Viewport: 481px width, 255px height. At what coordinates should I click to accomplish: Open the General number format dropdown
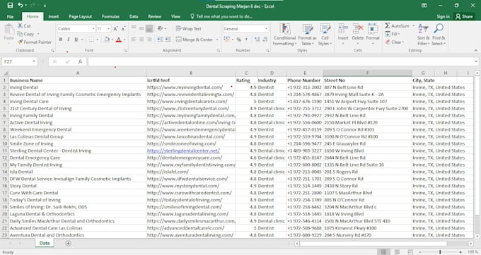click(266, 29)
